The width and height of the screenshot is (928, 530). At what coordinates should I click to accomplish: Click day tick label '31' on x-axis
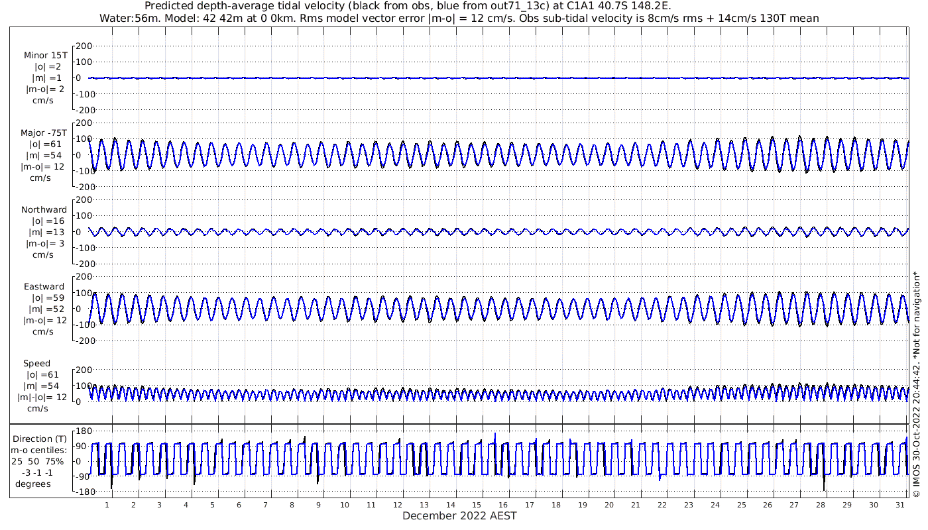[900, 505]
